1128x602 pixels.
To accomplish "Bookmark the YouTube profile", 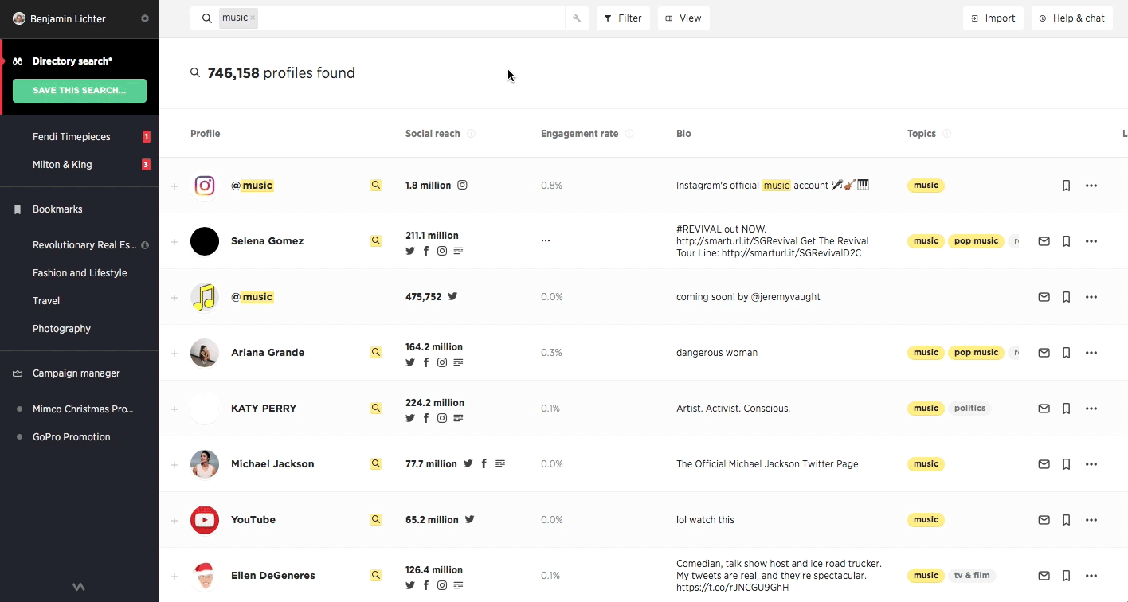I will 1066,520.
